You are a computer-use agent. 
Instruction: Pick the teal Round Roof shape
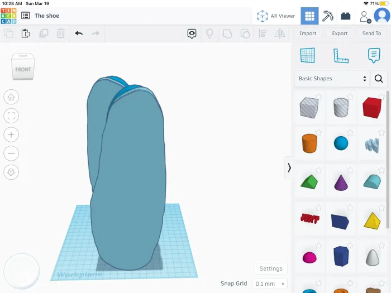372,181
